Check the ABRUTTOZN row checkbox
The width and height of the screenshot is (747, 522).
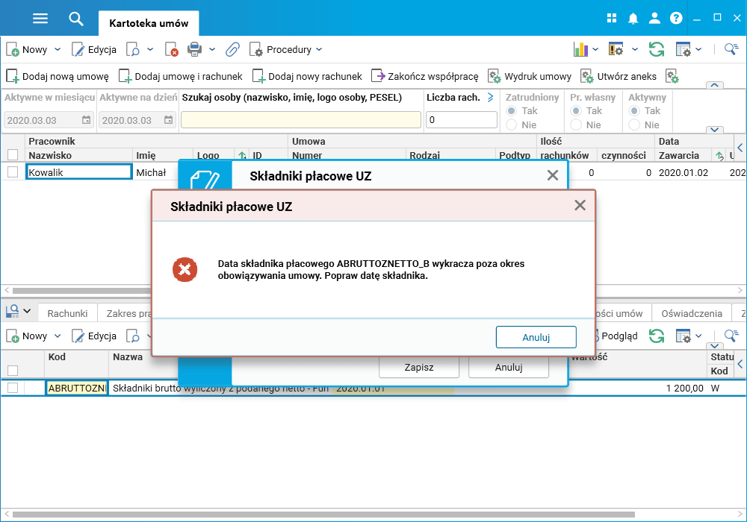click(x=13, y=388)
